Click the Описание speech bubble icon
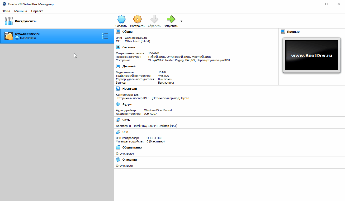The width and height of the screenshot is (345, 201). (118, 160)
